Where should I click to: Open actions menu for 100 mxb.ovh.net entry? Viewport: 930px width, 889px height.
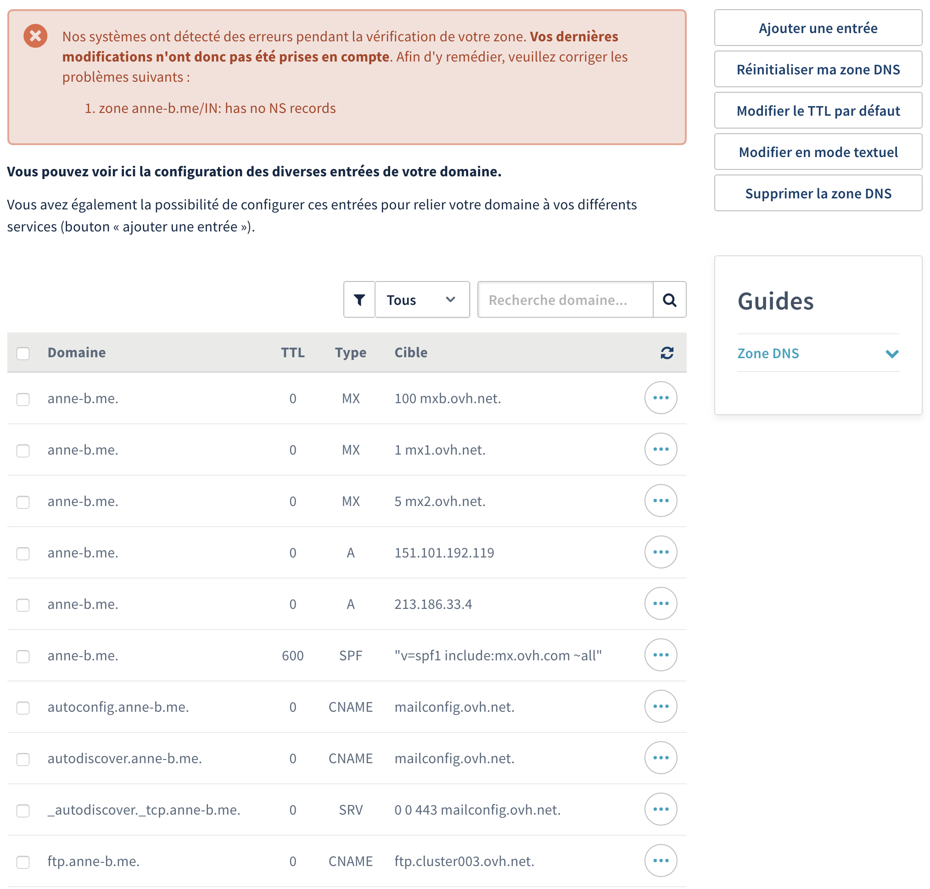[661, 398]
